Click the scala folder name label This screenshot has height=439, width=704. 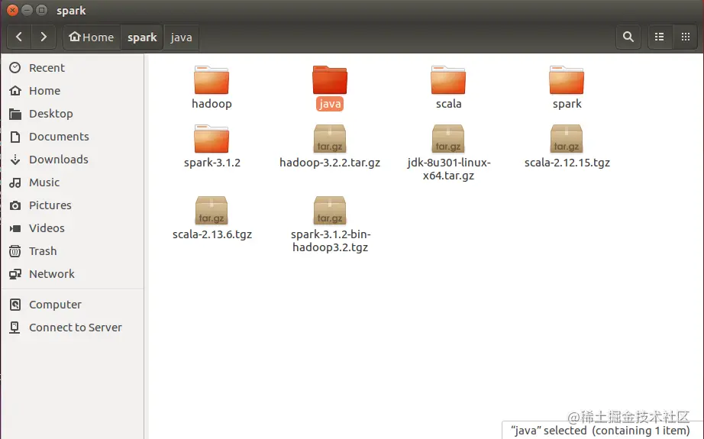(x=448, y=104)
